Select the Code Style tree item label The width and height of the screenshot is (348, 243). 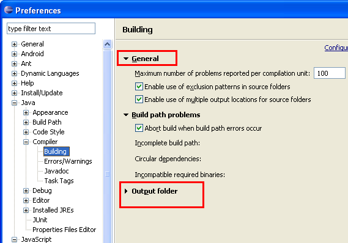tap(48, 132)
